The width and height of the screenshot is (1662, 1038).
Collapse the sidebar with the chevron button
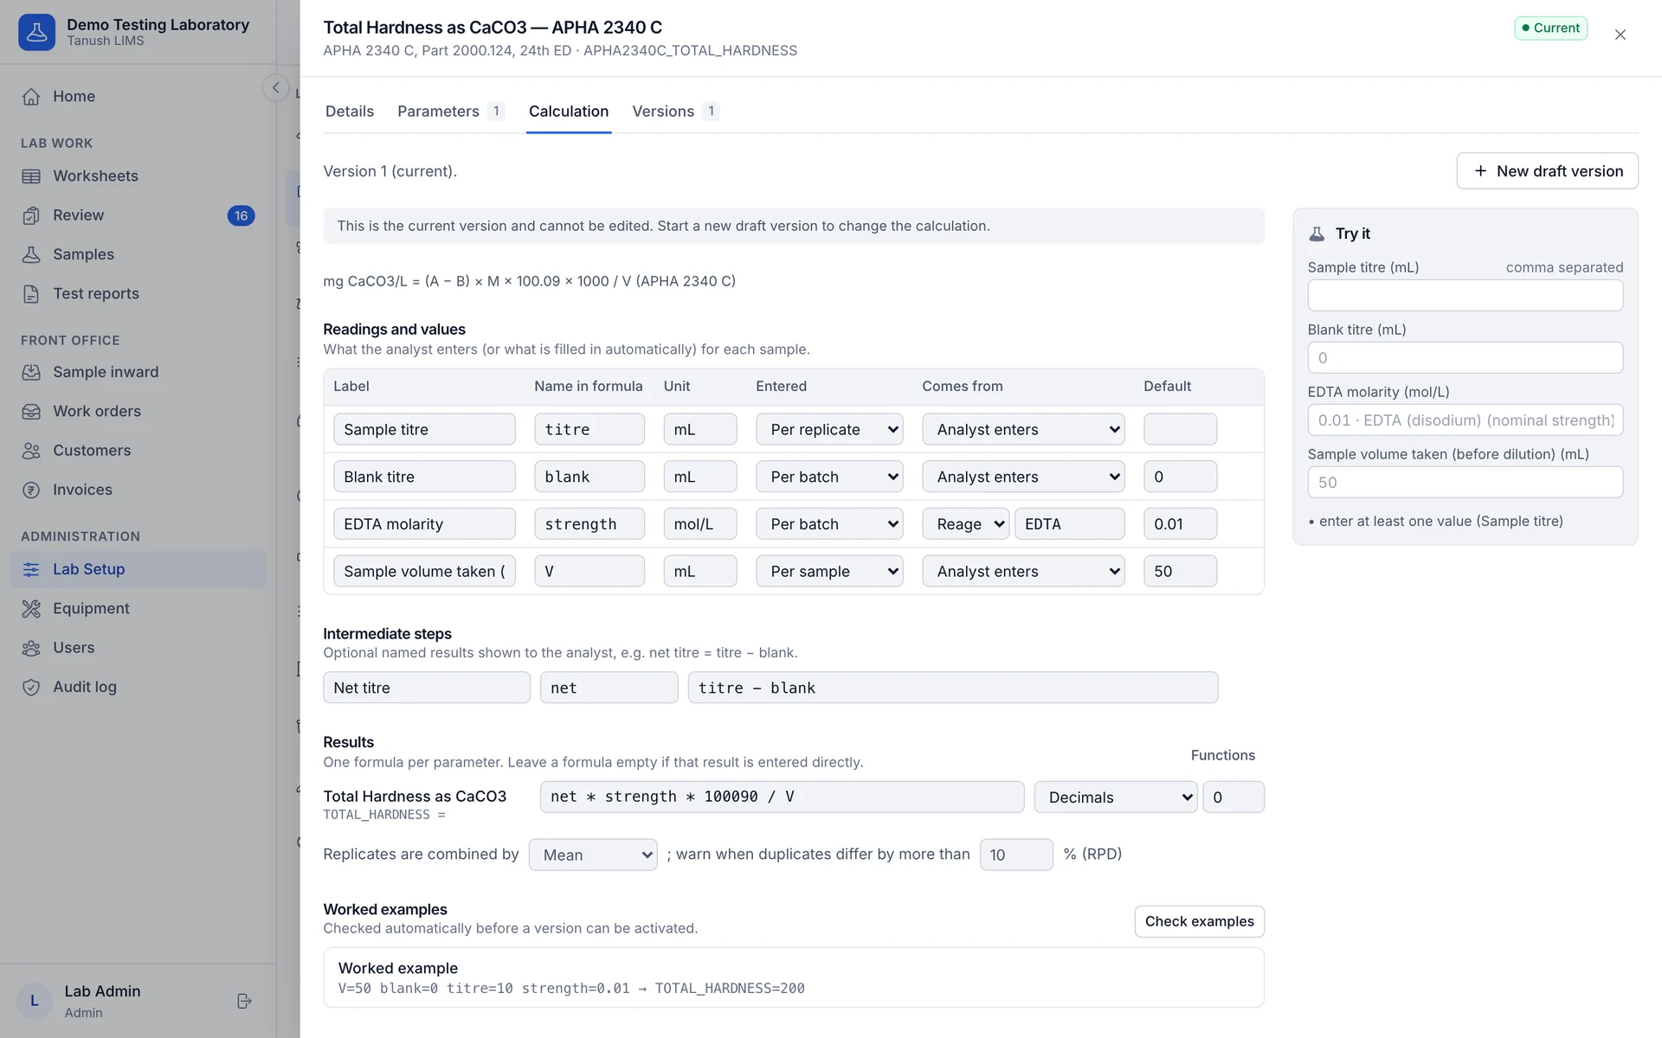pos(275,87)
